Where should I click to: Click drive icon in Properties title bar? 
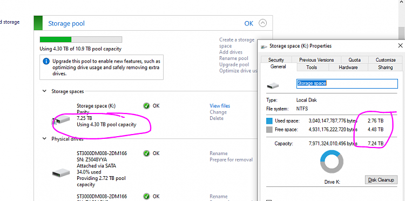click(264, 47)
